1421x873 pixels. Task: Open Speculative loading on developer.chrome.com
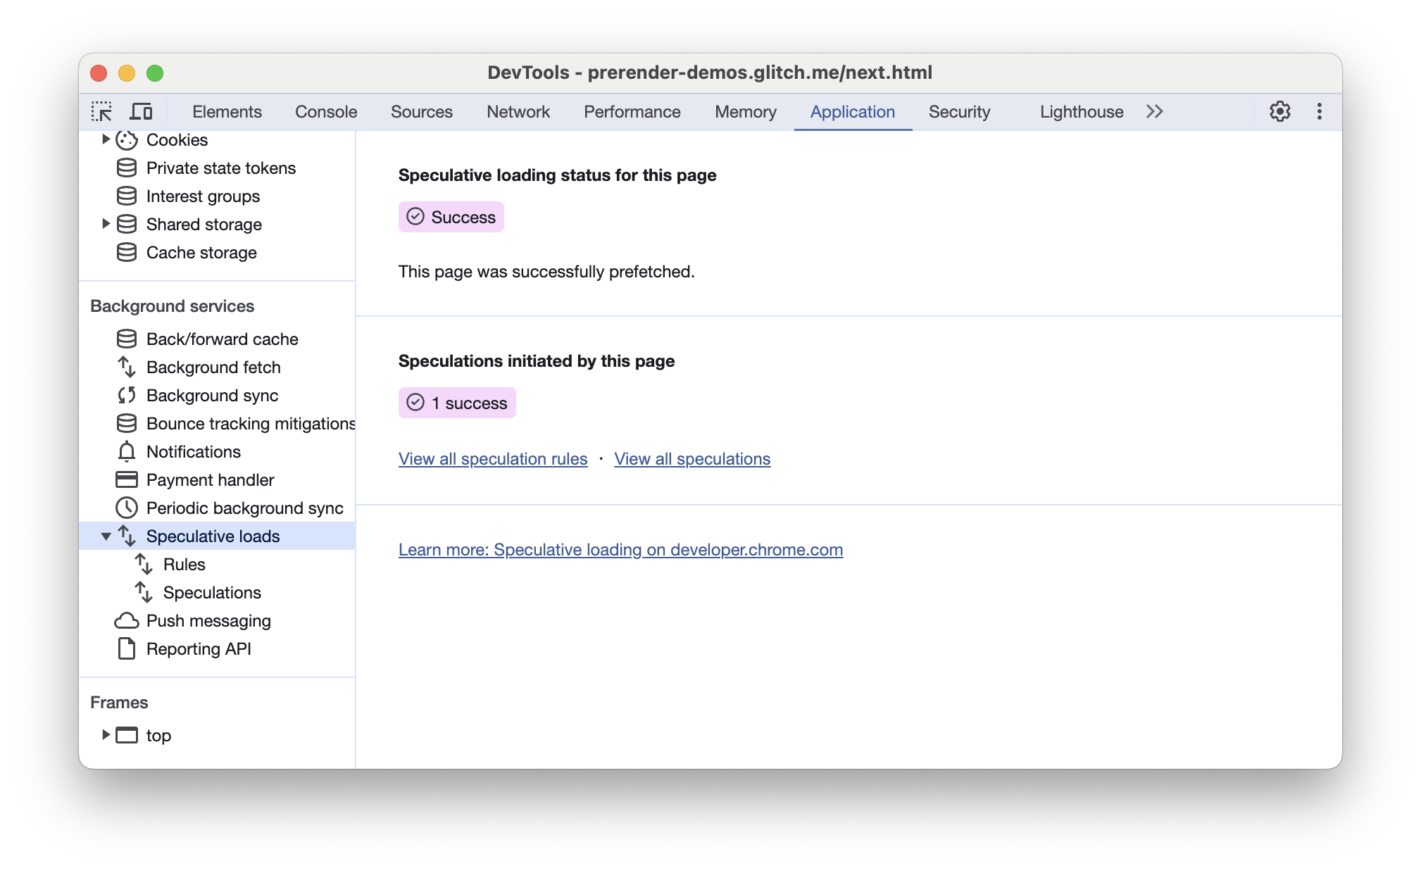(x=620, y=549)
